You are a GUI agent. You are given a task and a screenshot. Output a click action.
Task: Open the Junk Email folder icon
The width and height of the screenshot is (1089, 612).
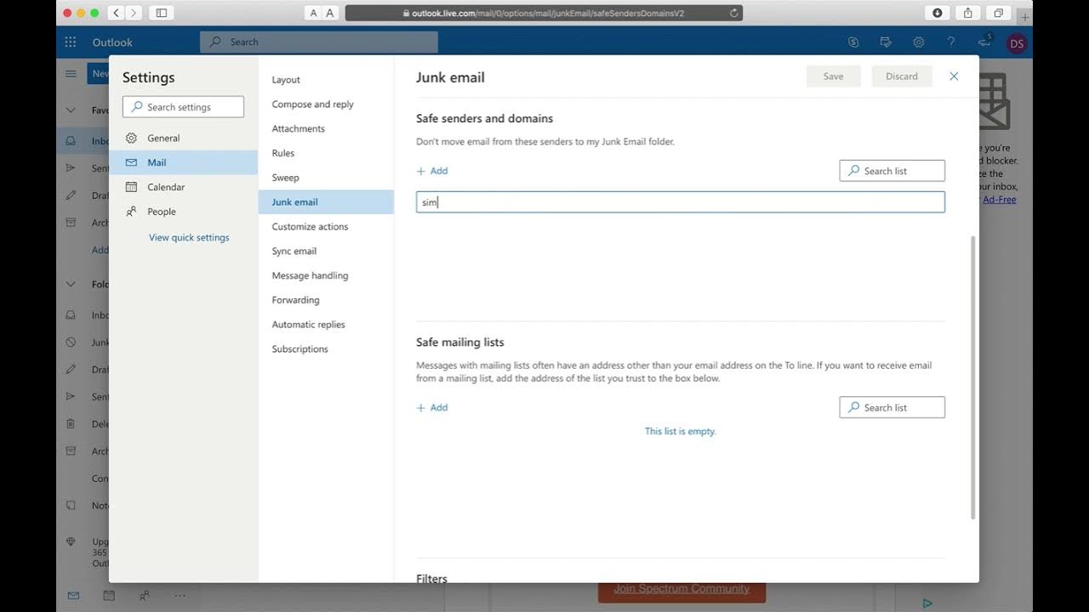[x=71, y=343]
